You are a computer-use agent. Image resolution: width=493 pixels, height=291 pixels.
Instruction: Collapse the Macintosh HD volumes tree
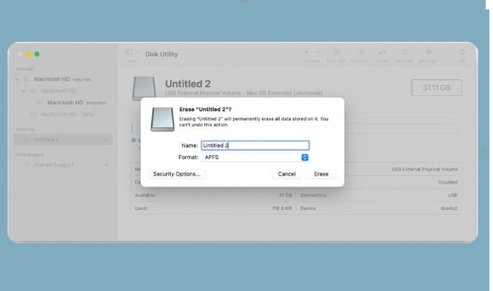click(x=17, y=79)
